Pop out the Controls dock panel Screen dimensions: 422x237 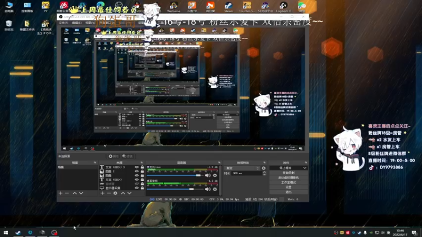306,163
